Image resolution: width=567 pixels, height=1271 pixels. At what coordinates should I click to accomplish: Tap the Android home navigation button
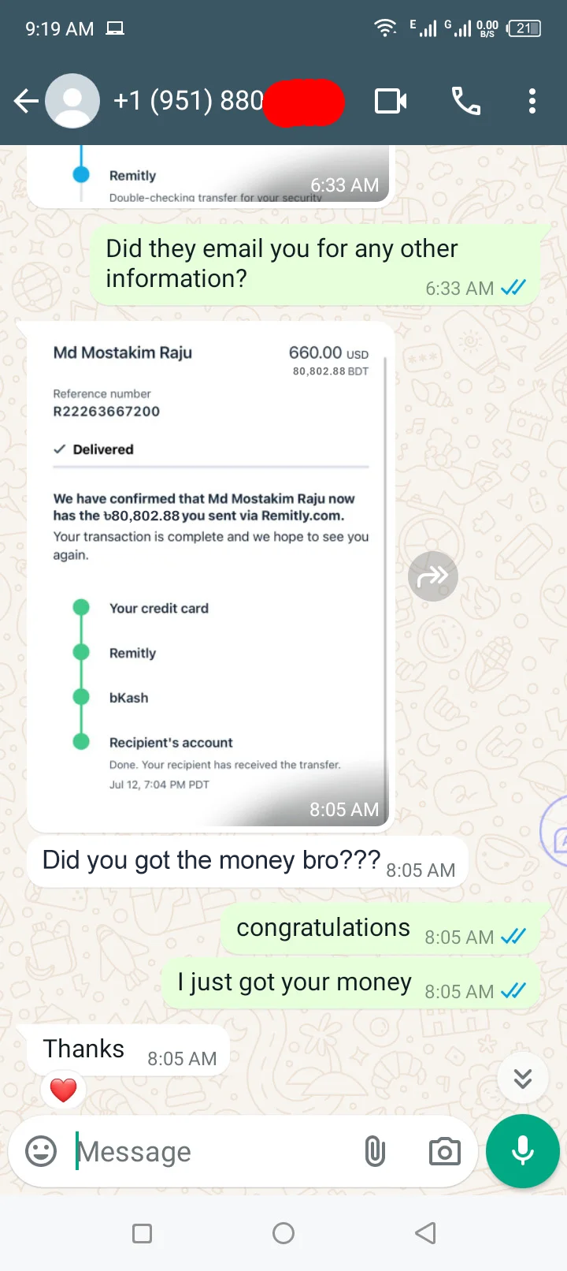coord(283,1233)
